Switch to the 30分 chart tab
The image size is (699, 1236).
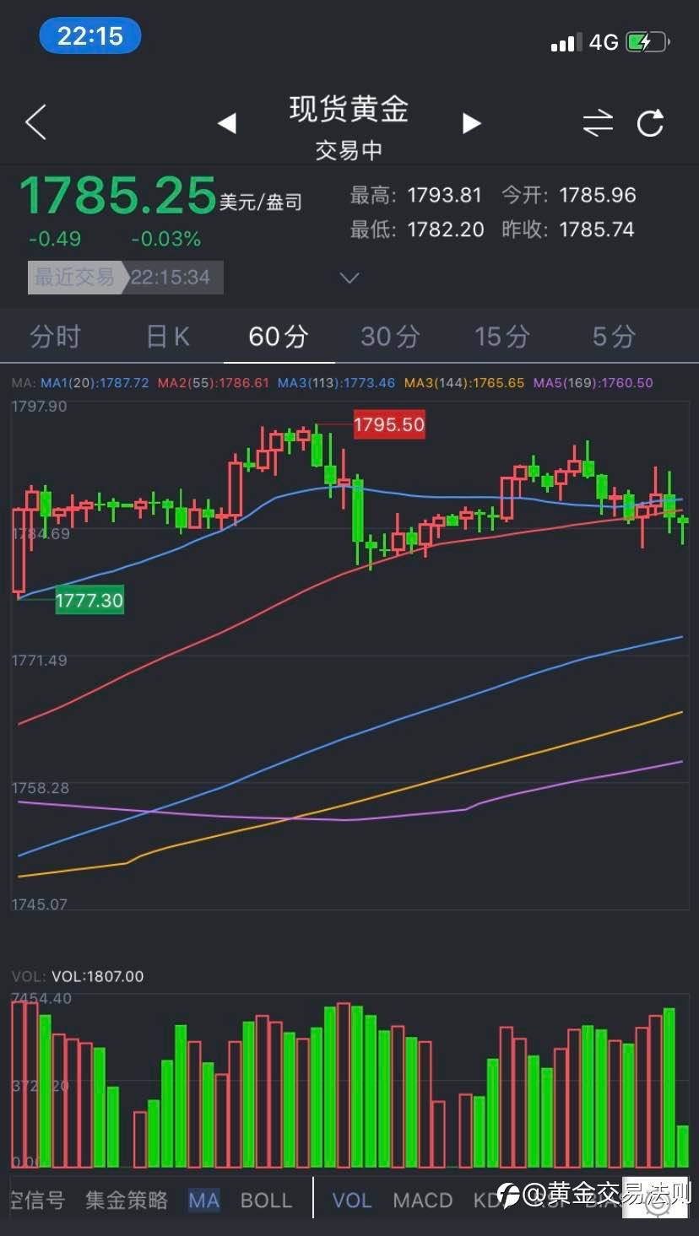coord(390,337)
